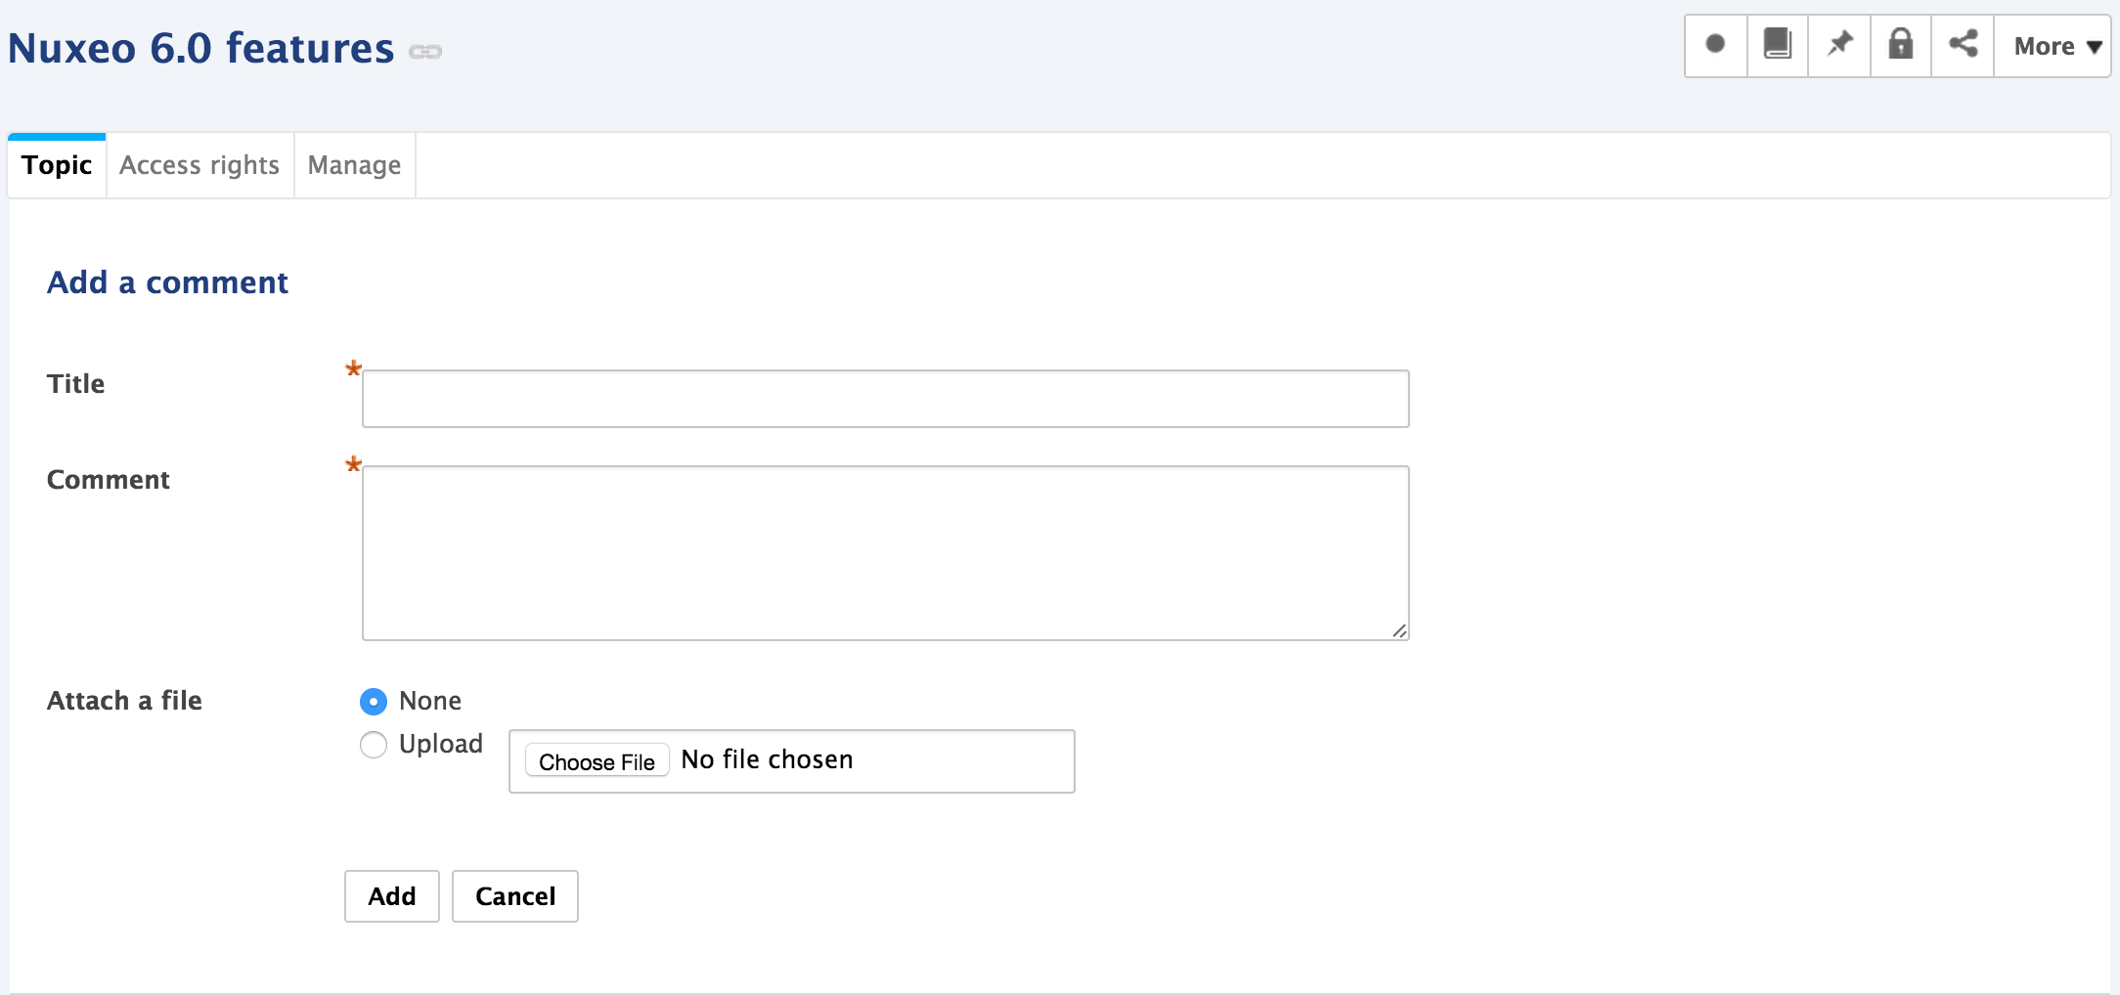Lock the document with the padlock icon
Screen dimensions: 2120x995
click(1901, 45)
